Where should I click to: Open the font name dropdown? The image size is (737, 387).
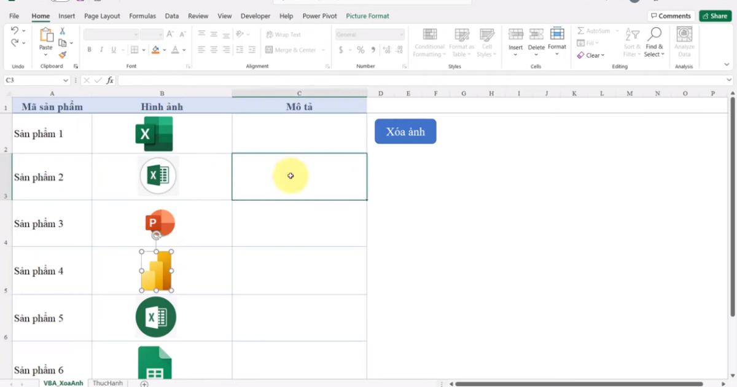[136, 34]
